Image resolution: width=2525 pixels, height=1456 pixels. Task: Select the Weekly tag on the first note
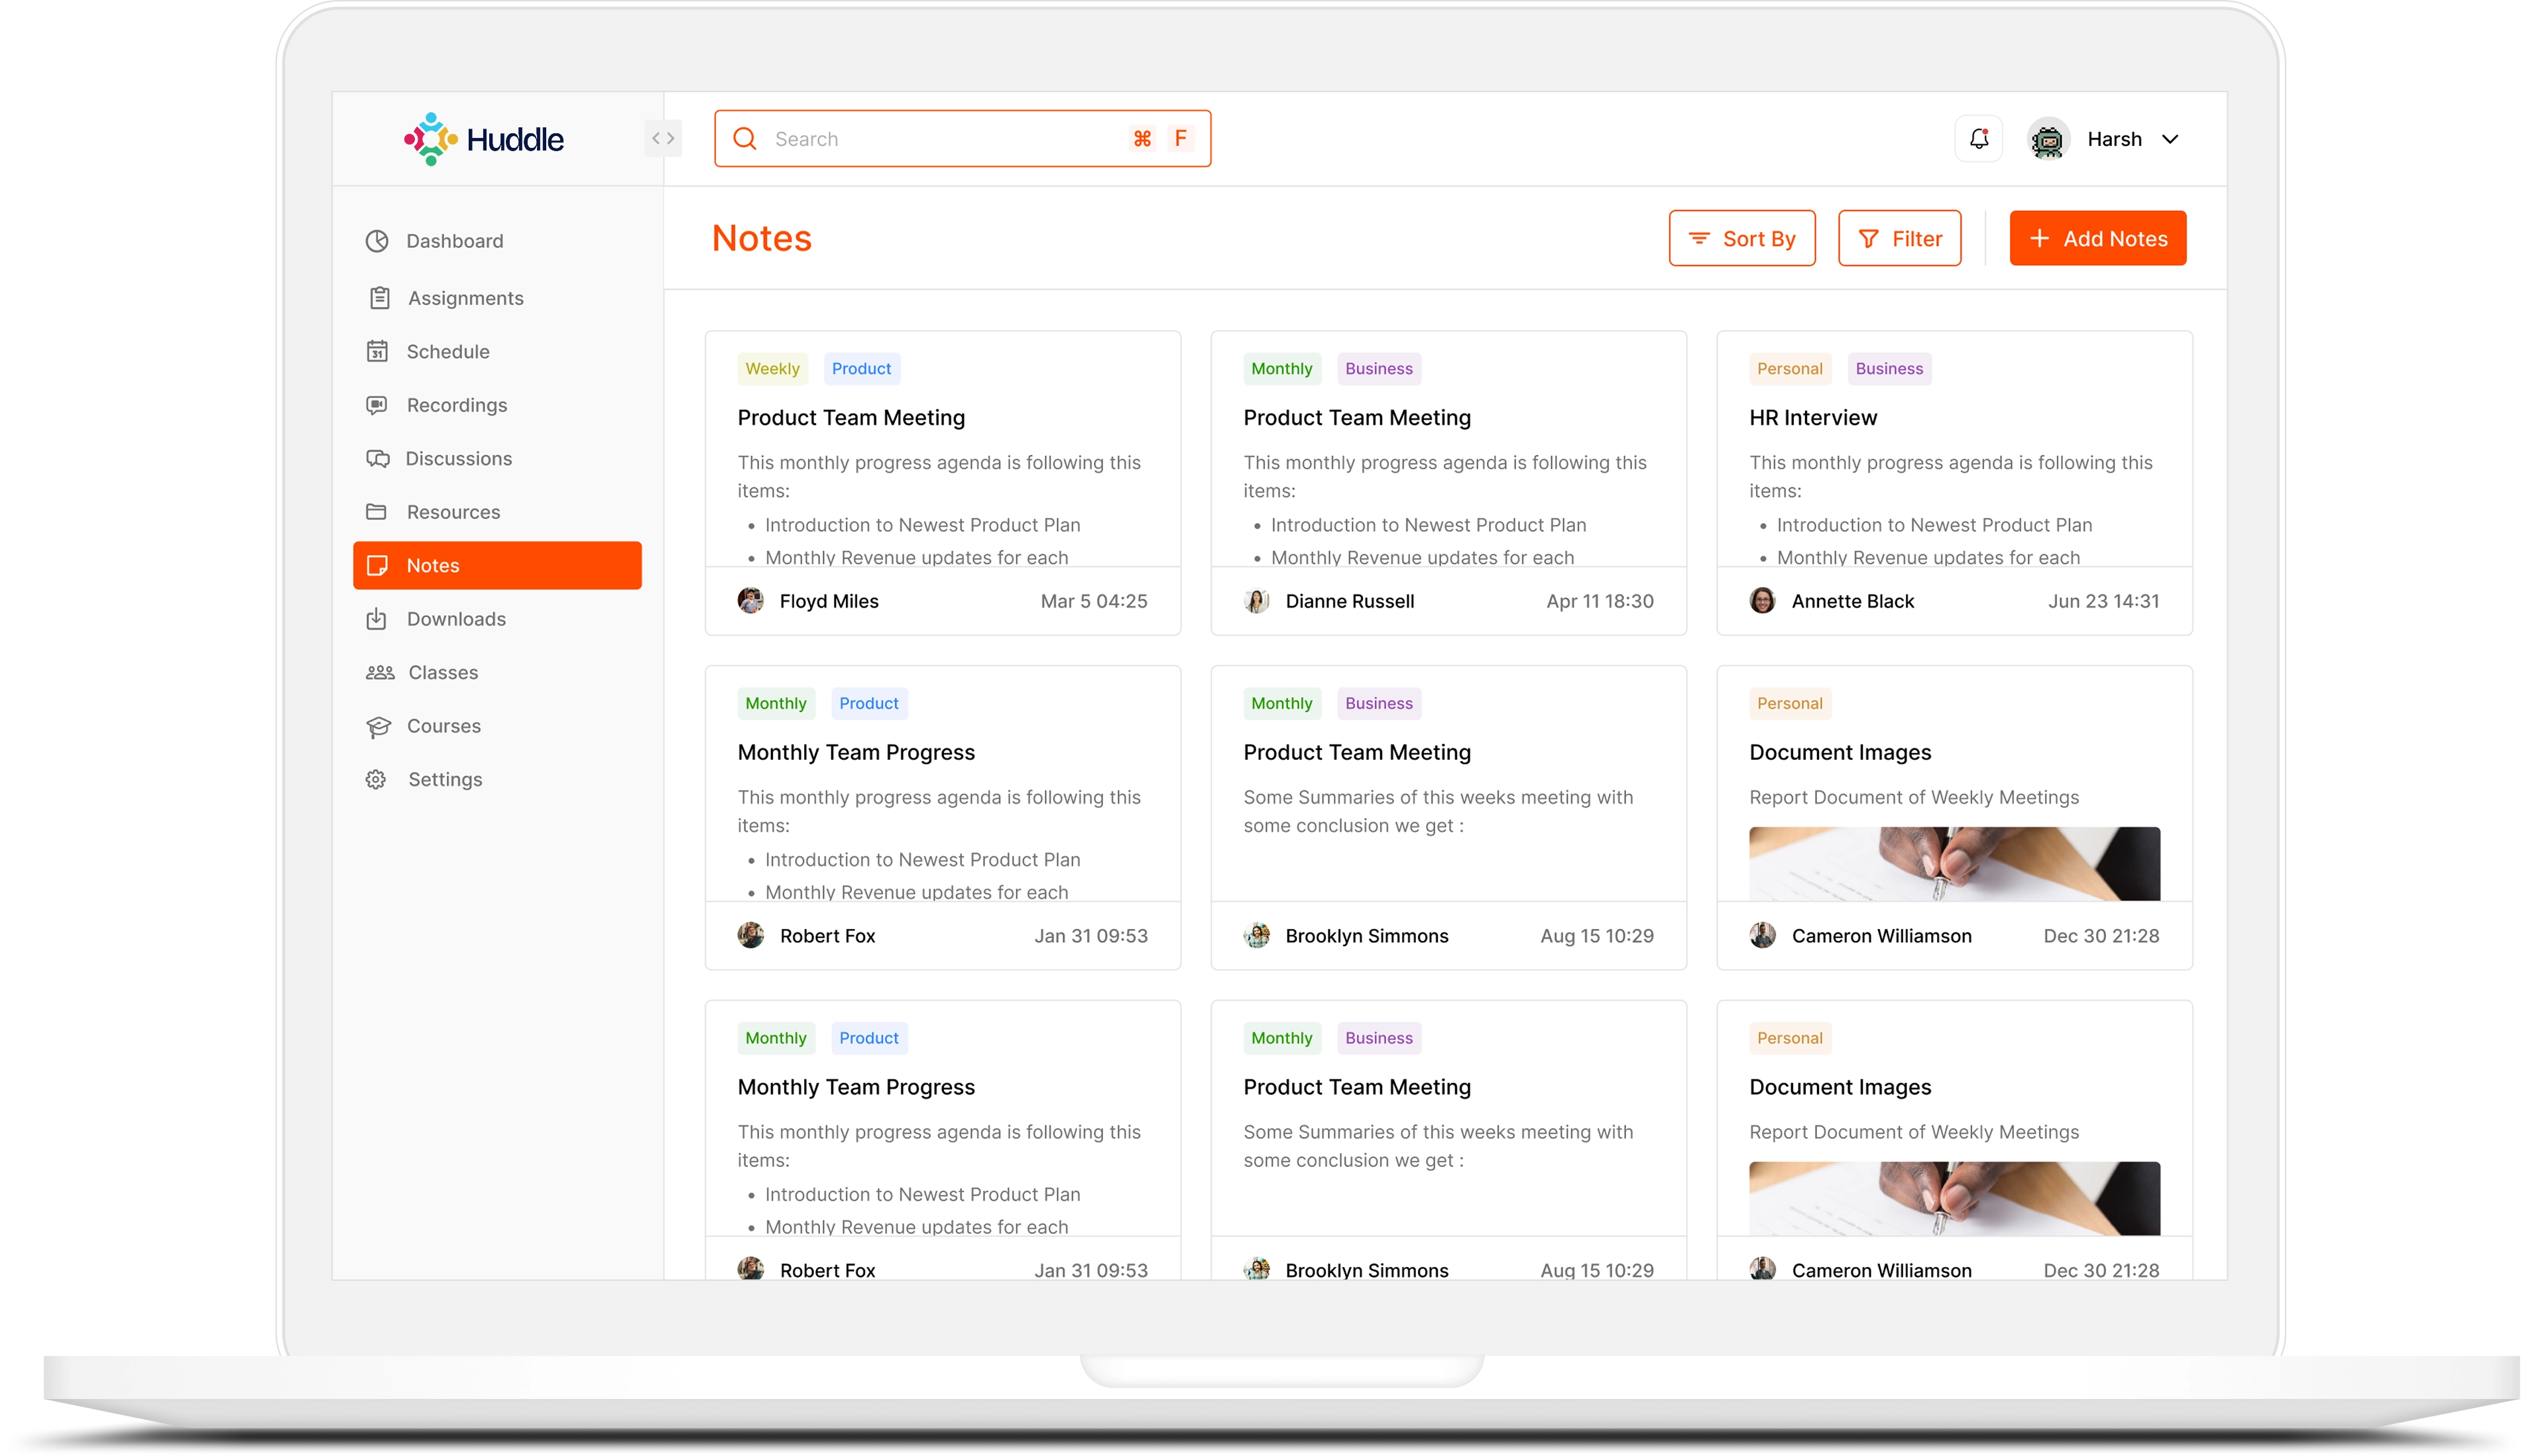point(772,369)
